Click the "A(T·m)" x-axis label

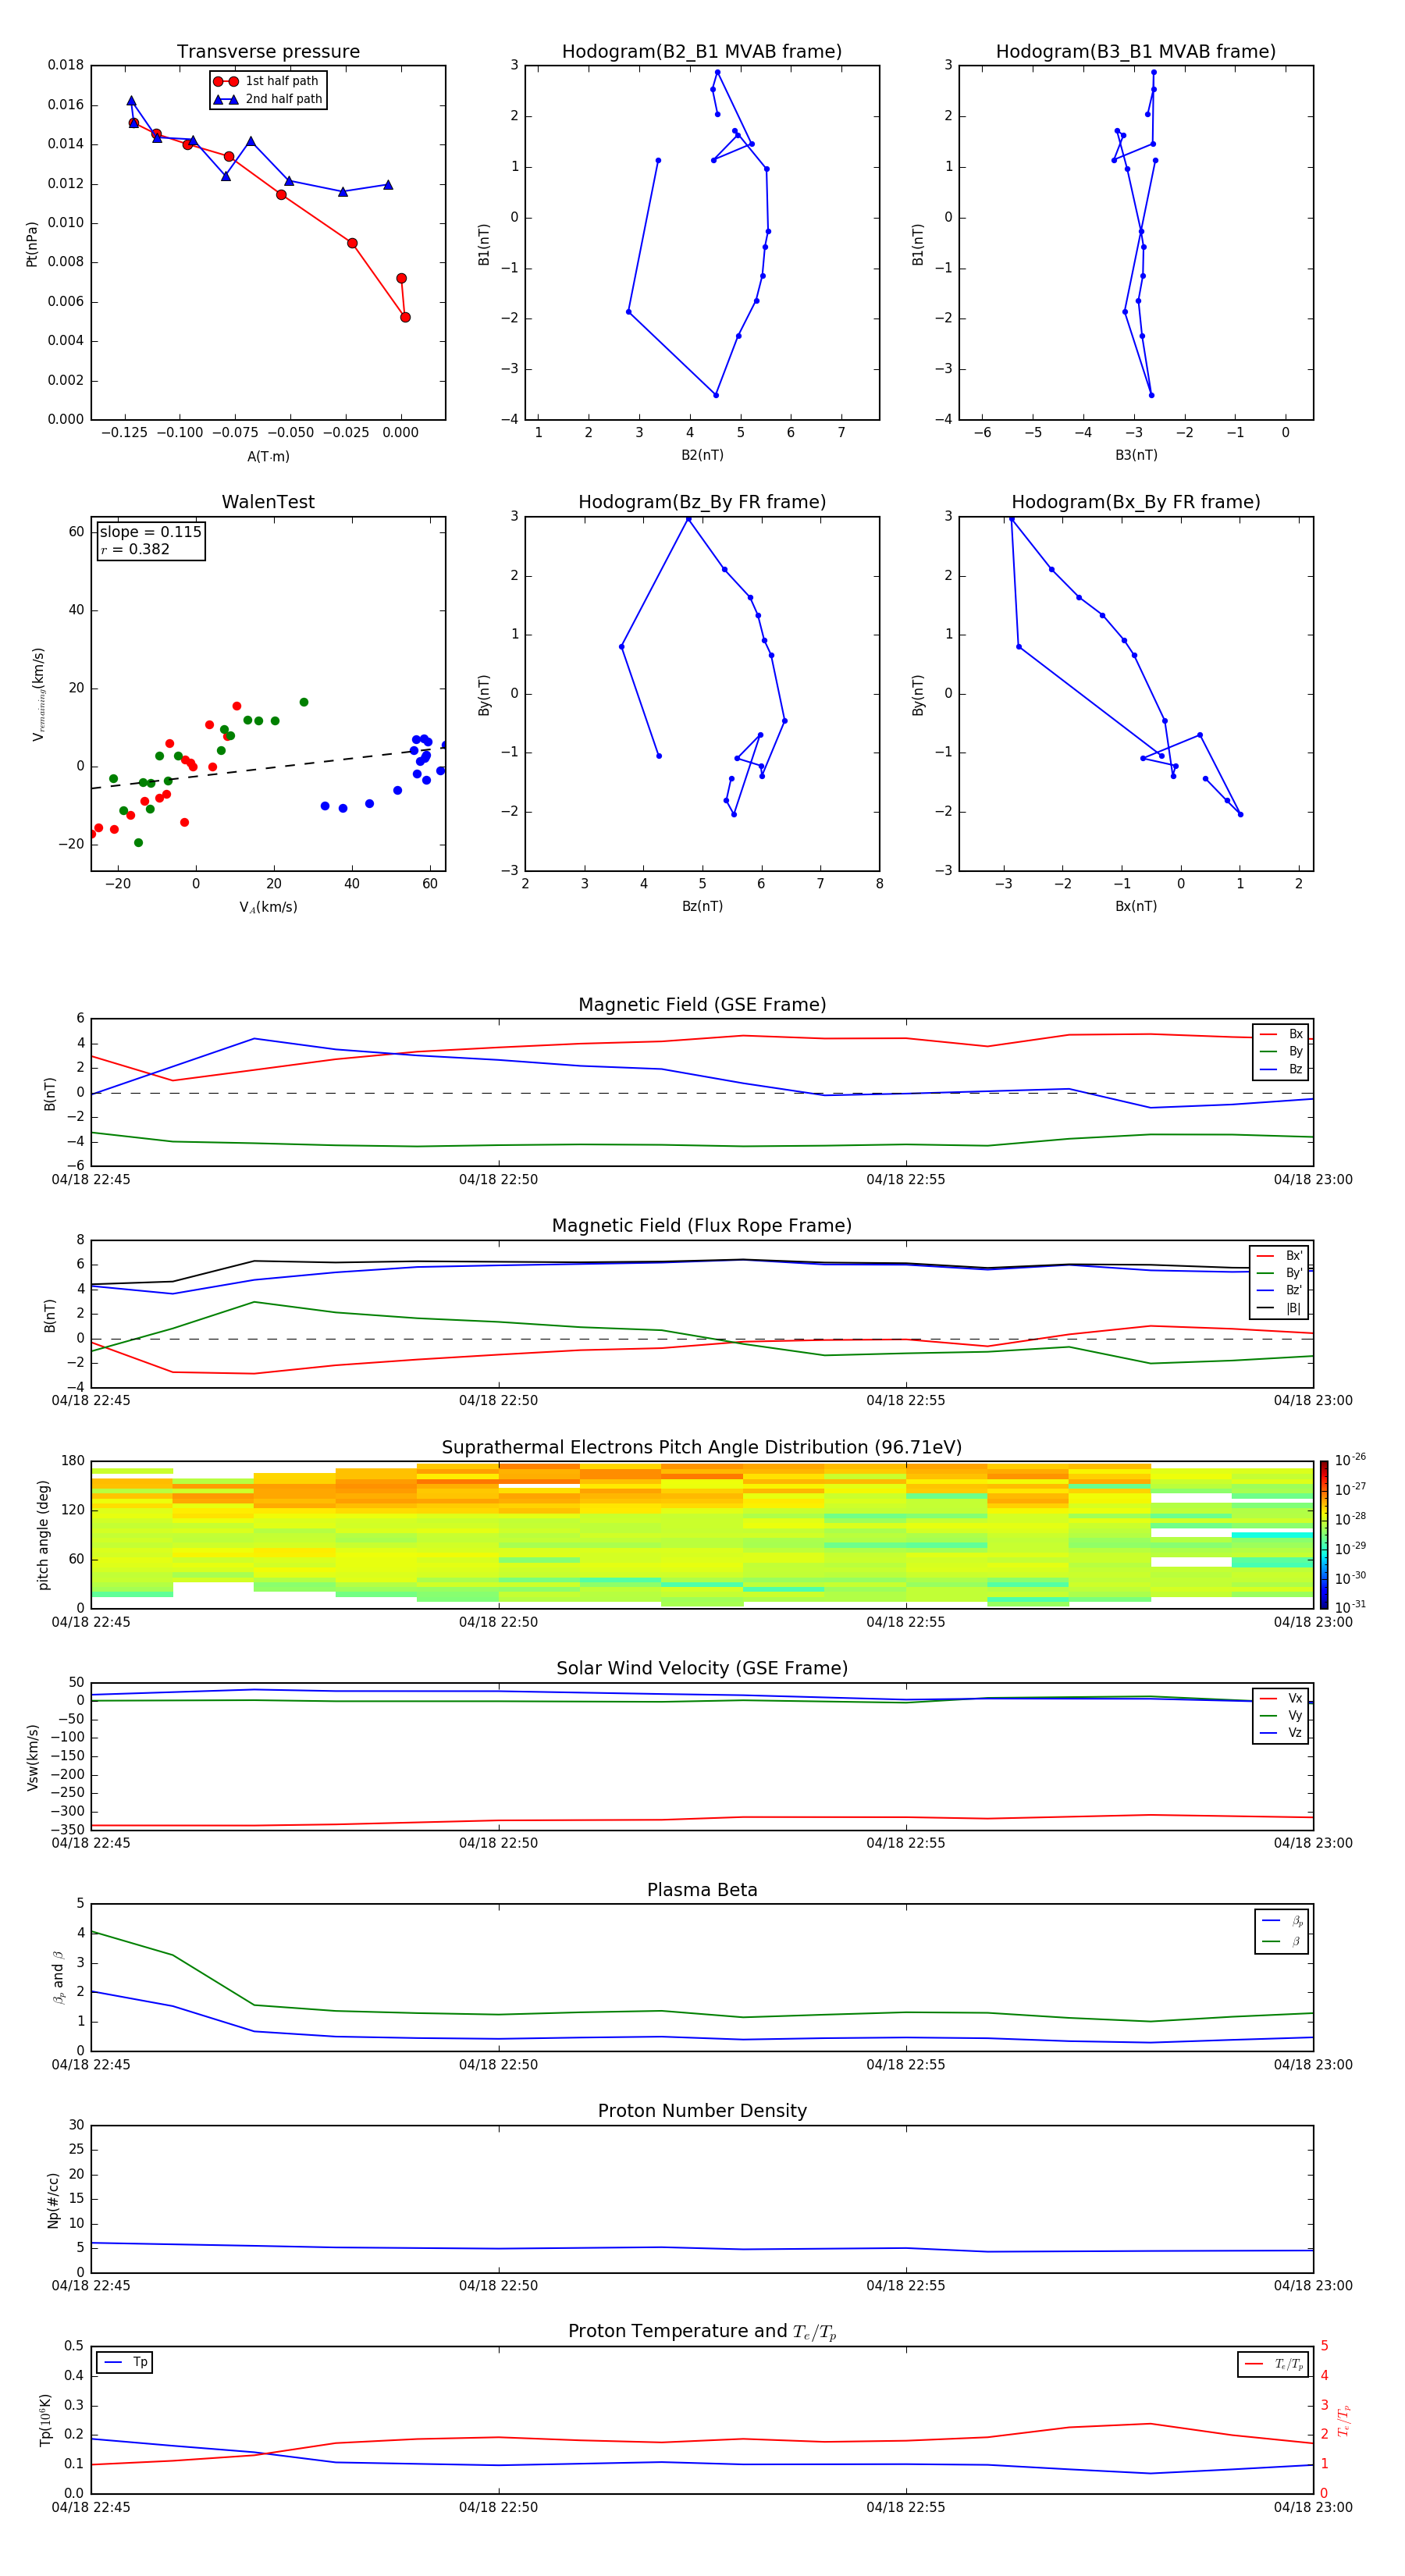[x=268, y=457]
